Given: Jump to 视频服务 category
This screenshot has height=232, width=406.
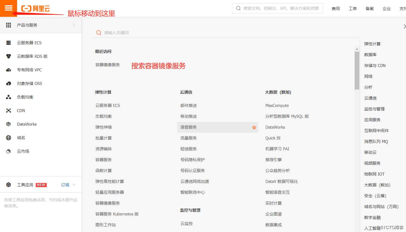Looking at the screenshot, I should [372, 163].
